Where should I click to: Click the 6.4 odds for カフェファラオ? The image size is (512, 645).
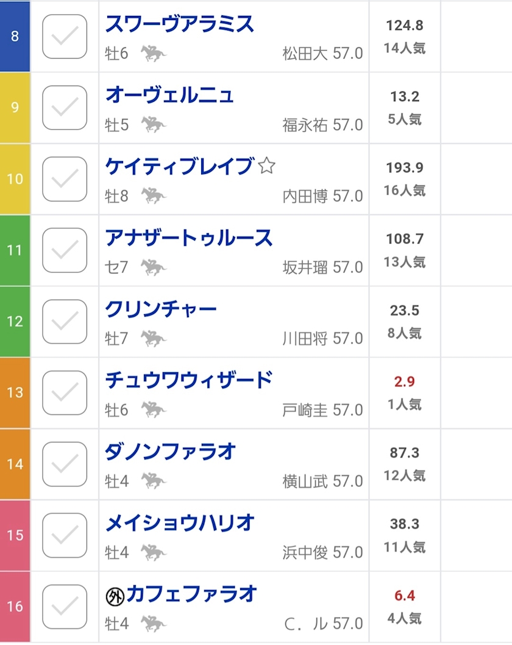(404, 596)
